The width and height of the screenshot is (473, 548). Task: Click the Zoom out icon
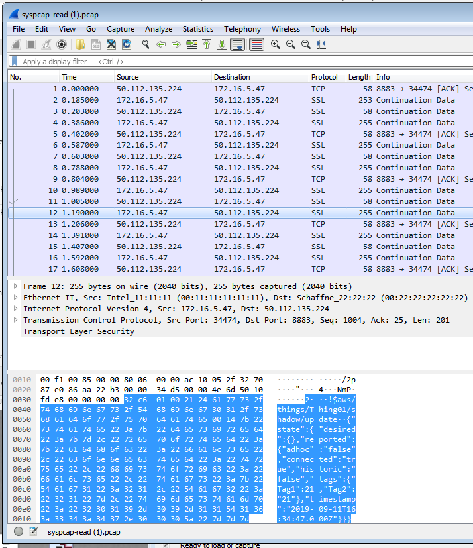point(291,45)
